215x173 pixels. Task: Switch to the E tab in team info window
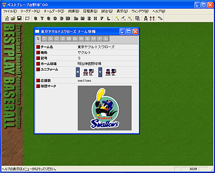pos(87,38)
